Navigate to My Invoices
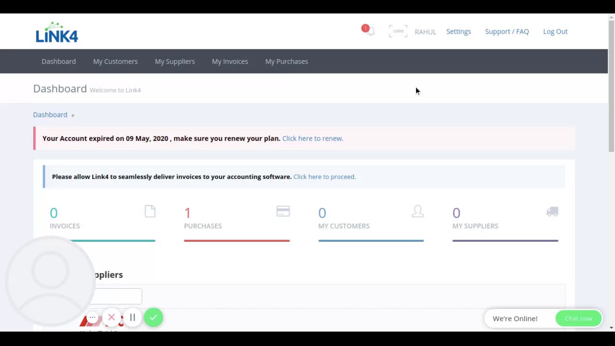This screenshot has height=346, width=615. (230, 62)
